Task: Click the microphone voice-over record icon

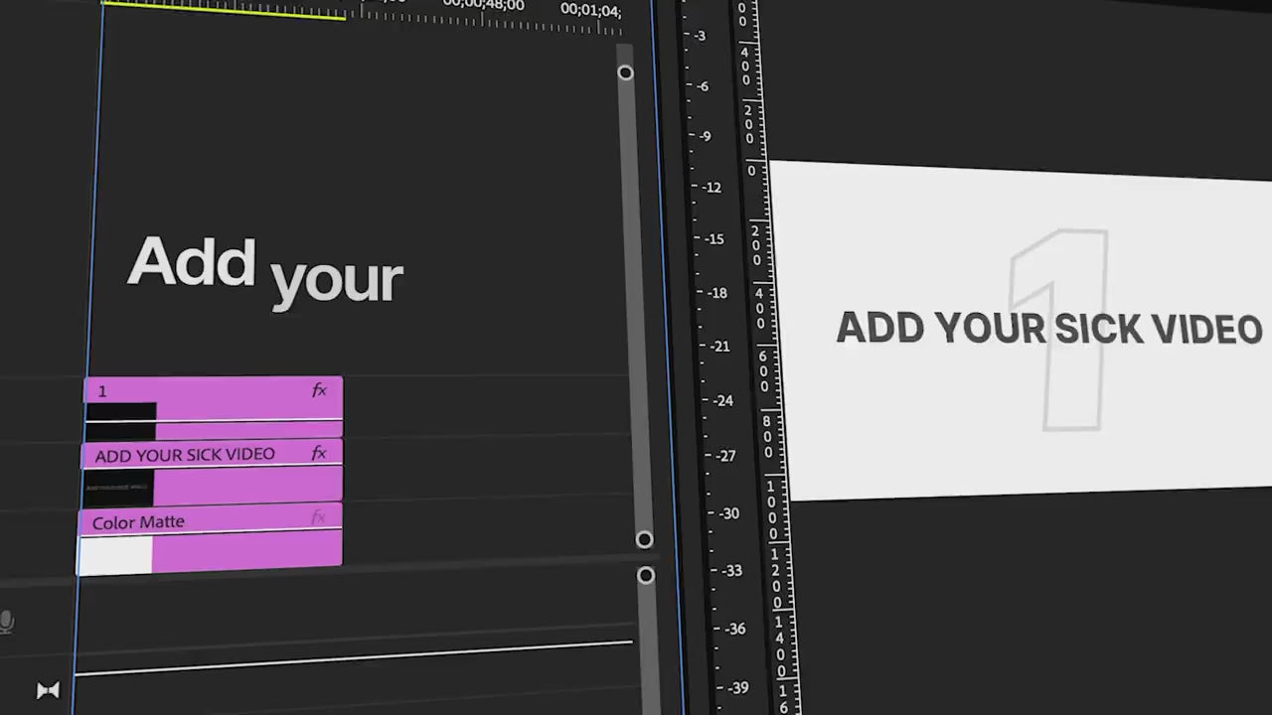Action: 6,623
